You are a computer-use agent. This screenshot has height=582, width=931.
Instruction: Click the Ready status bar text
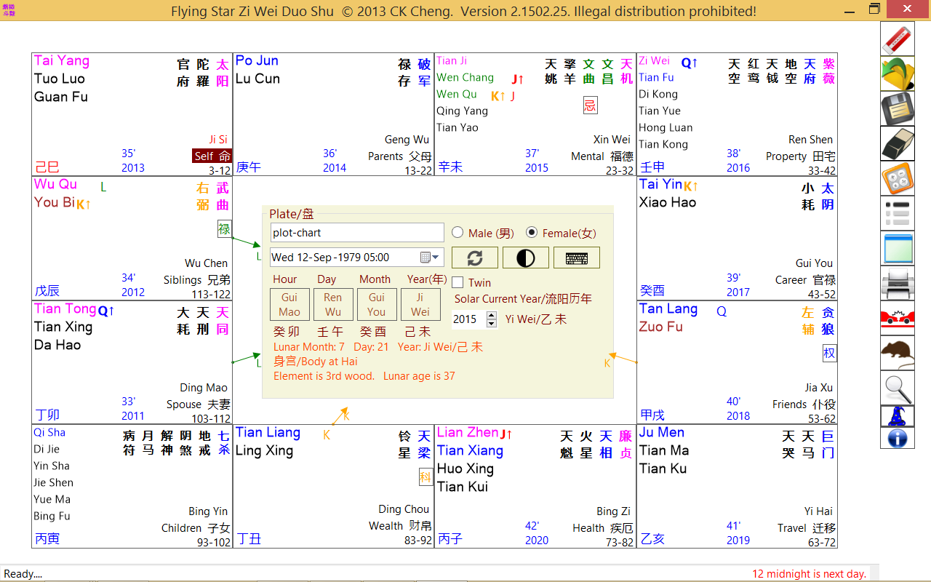(x=23, y=574)
